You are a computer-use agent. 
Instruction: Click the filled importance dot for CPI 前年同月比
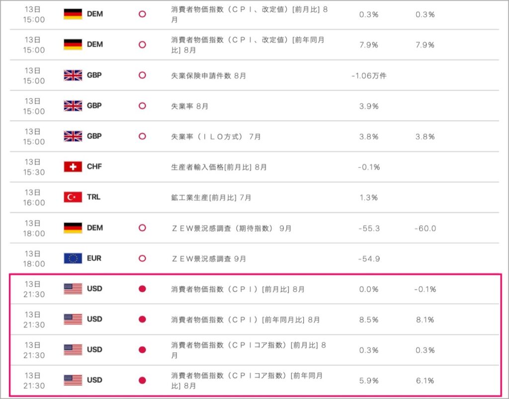142,319
